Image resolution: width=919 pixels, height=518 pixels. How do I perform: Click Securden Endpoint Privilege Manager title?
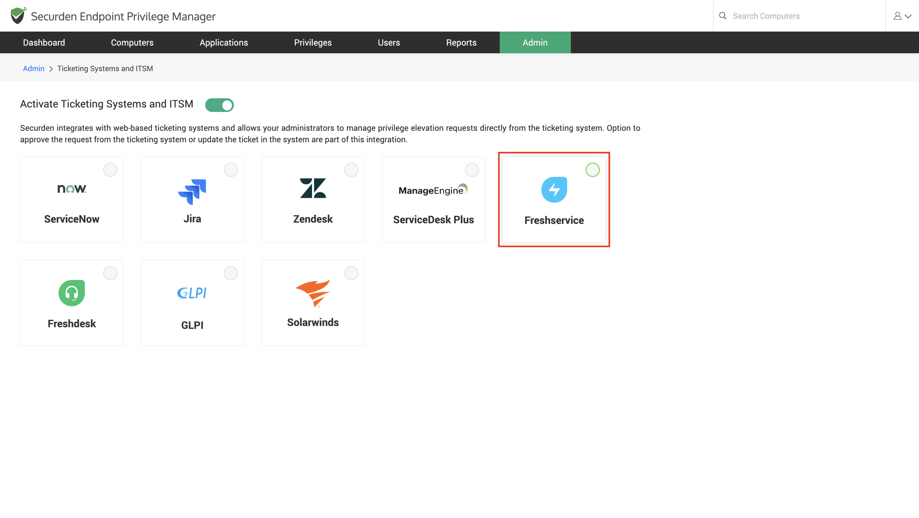[123, 16]
